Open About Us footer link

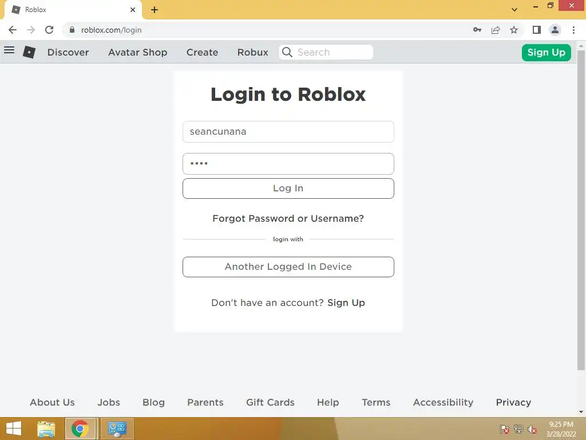click(x=52, y=402)
